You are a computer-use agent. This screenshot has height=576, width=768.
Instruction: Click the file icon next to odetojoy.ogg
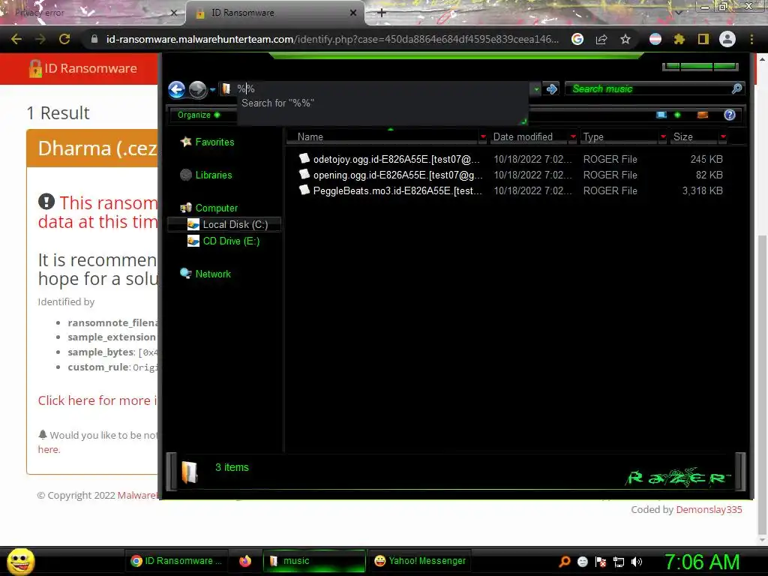304,158
